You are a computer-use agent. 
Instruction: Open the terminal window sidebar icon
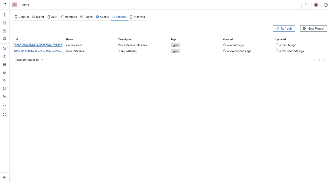[x=5, y=31]
